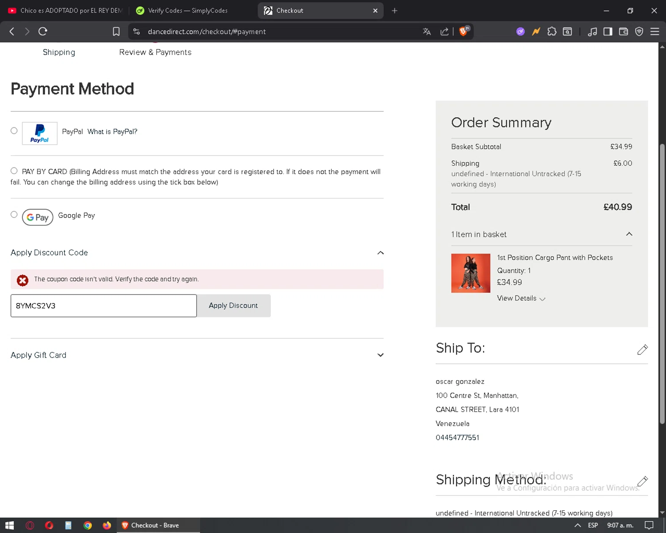This screenshot has width=666, height=533.
Task: Toggle the browser sidebar panel icon
Action: tap(608, 32)
